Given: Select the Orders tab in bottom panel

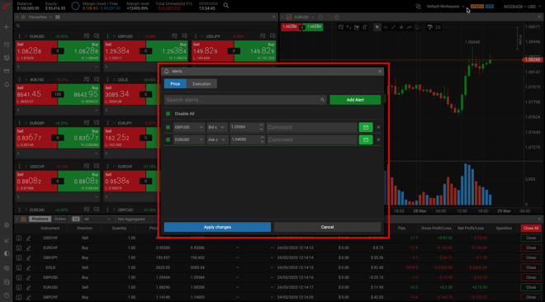Looking at the screenshot, I should (x=59, y=219).
